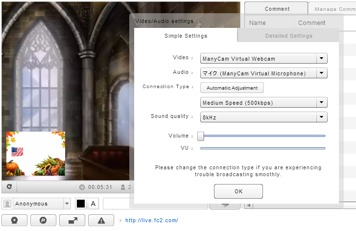The image size is (356, 231).
Task: Click the Name column header
Action: point(258,23)
